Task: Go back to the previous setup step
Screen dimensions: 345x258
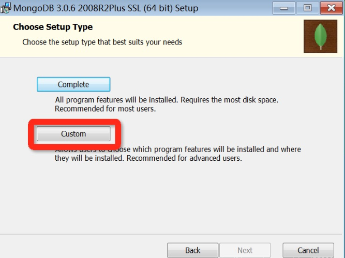Action: (x=192, y=250)
